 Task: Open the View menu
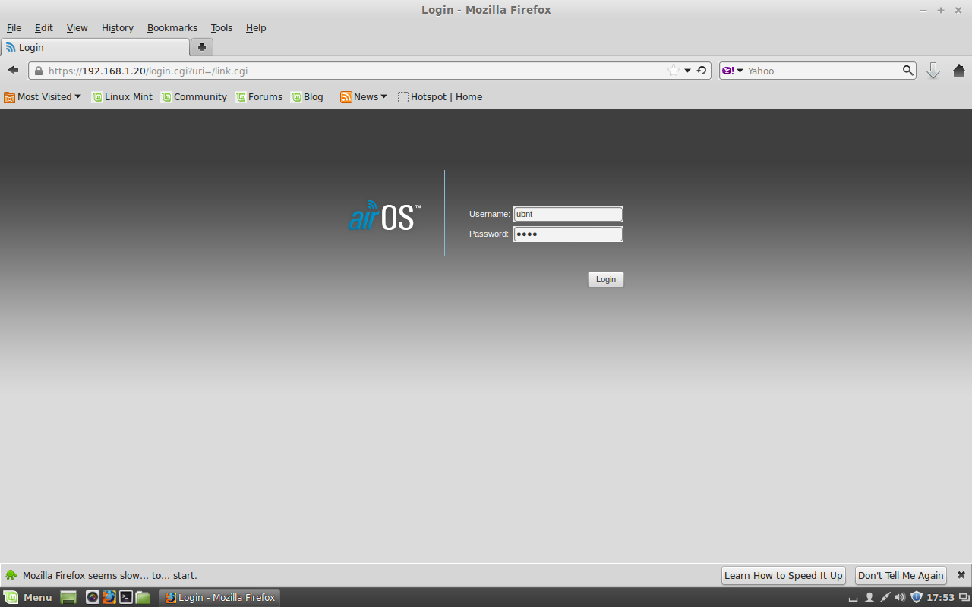click(77, 27)
